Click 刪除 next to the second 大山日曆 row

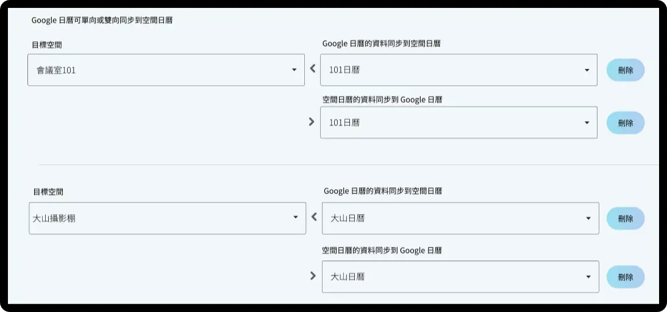tap(625, 277)
